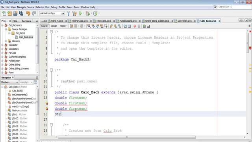The height and width of the screenshot is (142, 252).
Task: Collapse the Javadoc fold at line 8
Action: [x=51, y=70]
